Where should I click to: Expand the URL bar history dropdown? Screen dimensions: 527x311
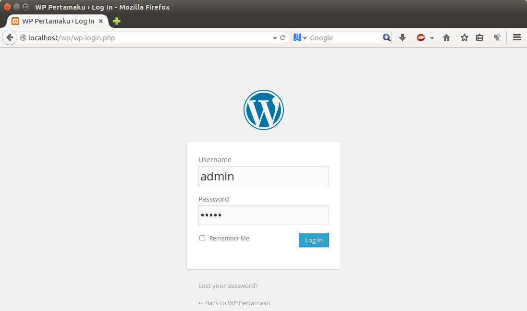click(x=275, y=37)
